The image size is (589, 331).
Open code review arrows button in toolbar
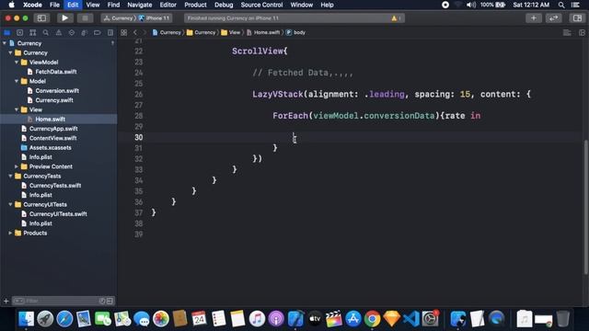tap(554, 18)
